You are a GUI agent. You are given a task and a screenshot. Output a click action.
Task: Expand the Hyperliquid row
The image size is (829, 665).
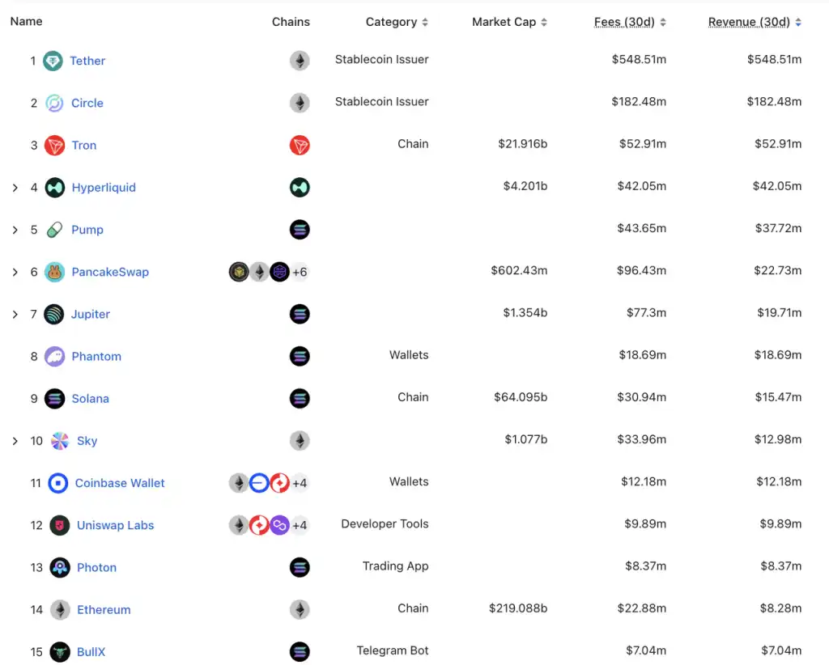tap(15, 188)
